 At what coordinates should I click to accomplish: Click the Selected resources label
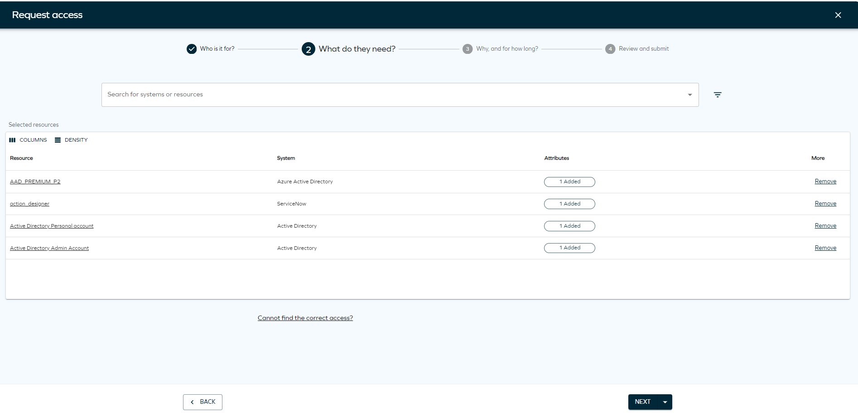34,124
